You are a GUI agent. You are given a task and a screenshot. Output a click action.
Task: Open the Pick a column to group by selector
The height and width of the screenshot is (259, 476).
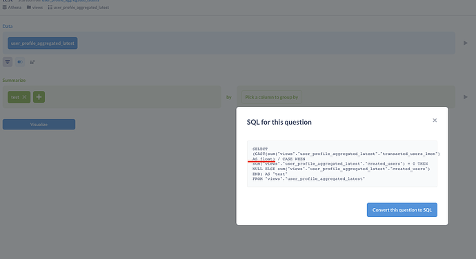[x=272, y=97]
